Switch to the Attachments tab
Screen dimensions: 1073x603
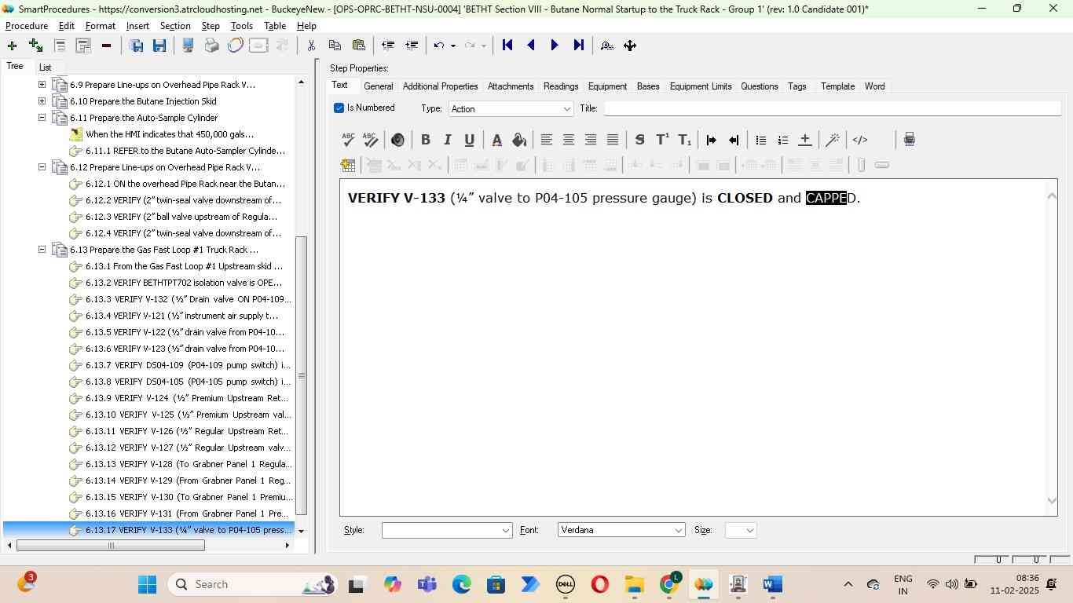[x=511, y=86]
